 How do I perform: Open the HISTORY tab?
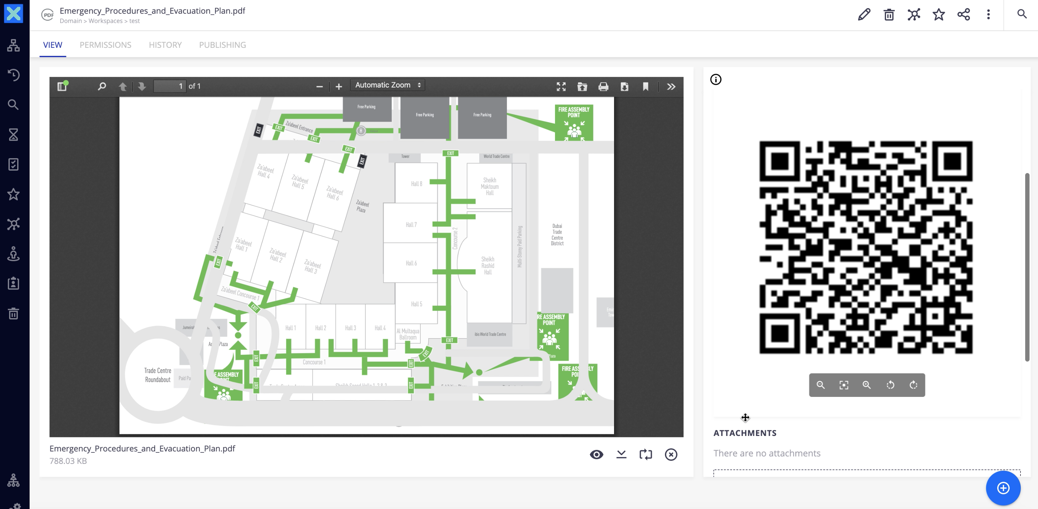pos(165,45)
